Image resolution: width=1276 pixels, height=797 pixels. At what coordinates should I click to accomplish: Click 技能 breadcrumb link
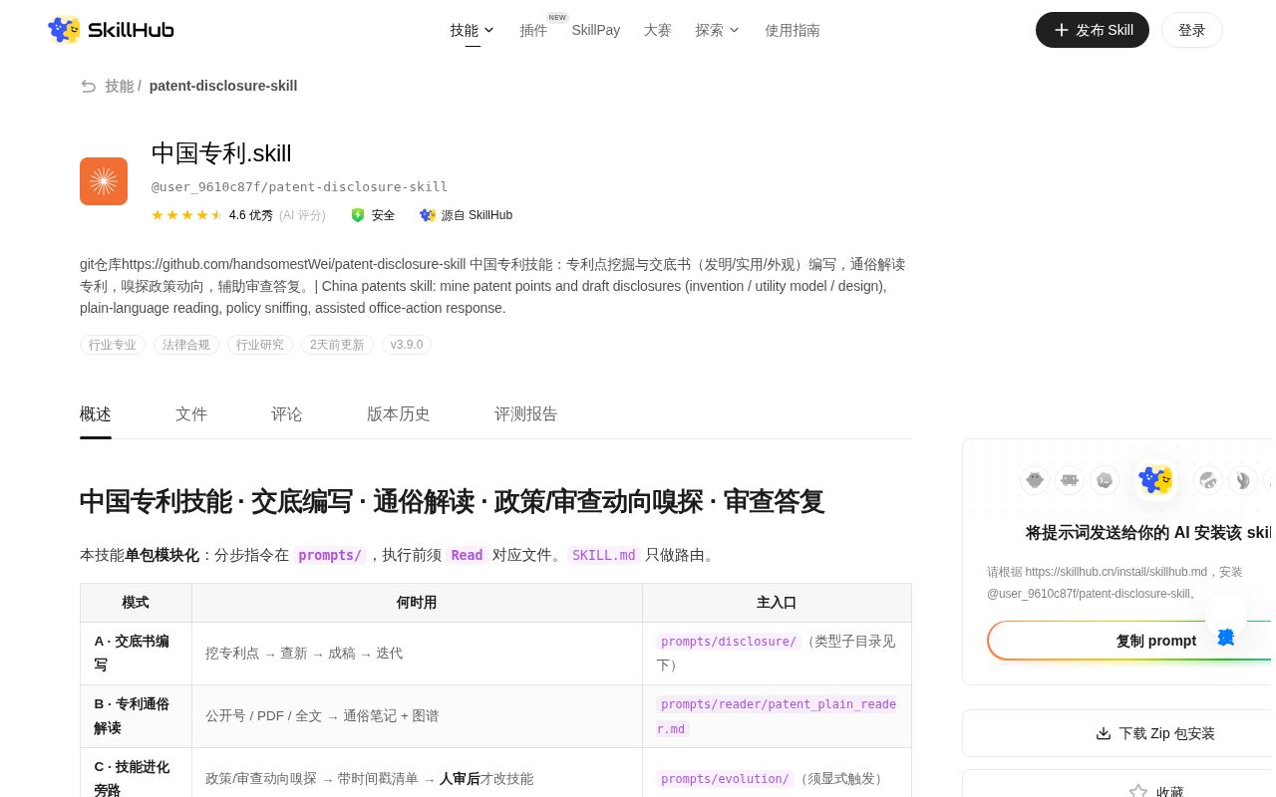point(119,87)
